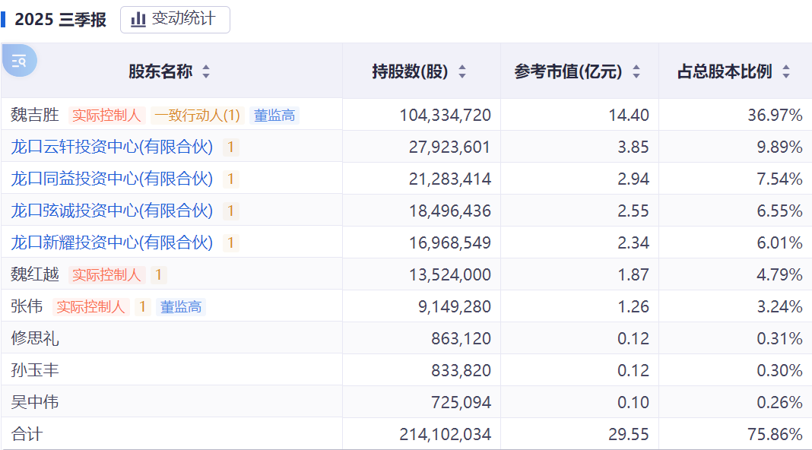The image size is (812, 450).
Task: Click the 修思礼 shareholder row name
Action: [35, 338]
